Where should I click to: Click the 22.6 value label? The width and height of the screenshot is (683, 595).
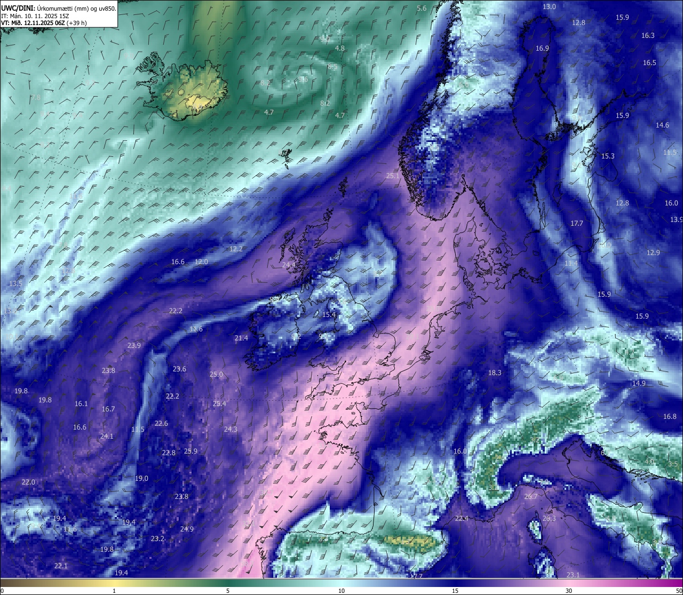161,423
